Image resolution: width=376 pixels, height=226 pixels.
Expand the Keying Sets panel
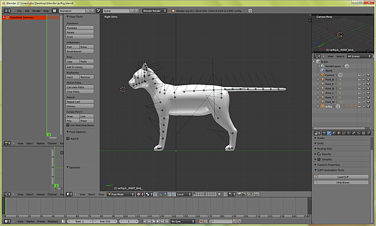(316, 148)
